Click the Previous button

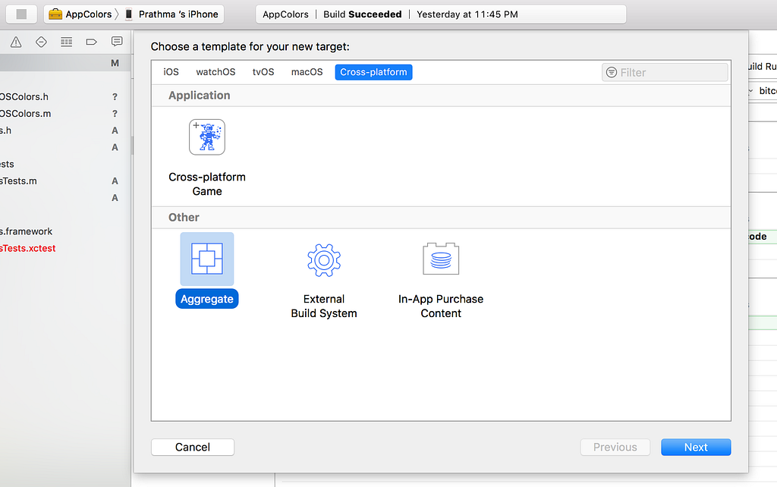[x=615, y=447]
